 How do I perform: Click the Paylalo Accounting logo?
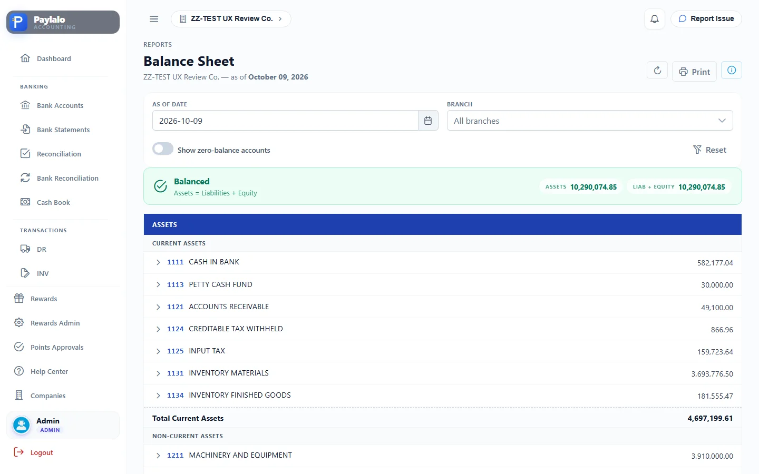[x=63, y=22]
